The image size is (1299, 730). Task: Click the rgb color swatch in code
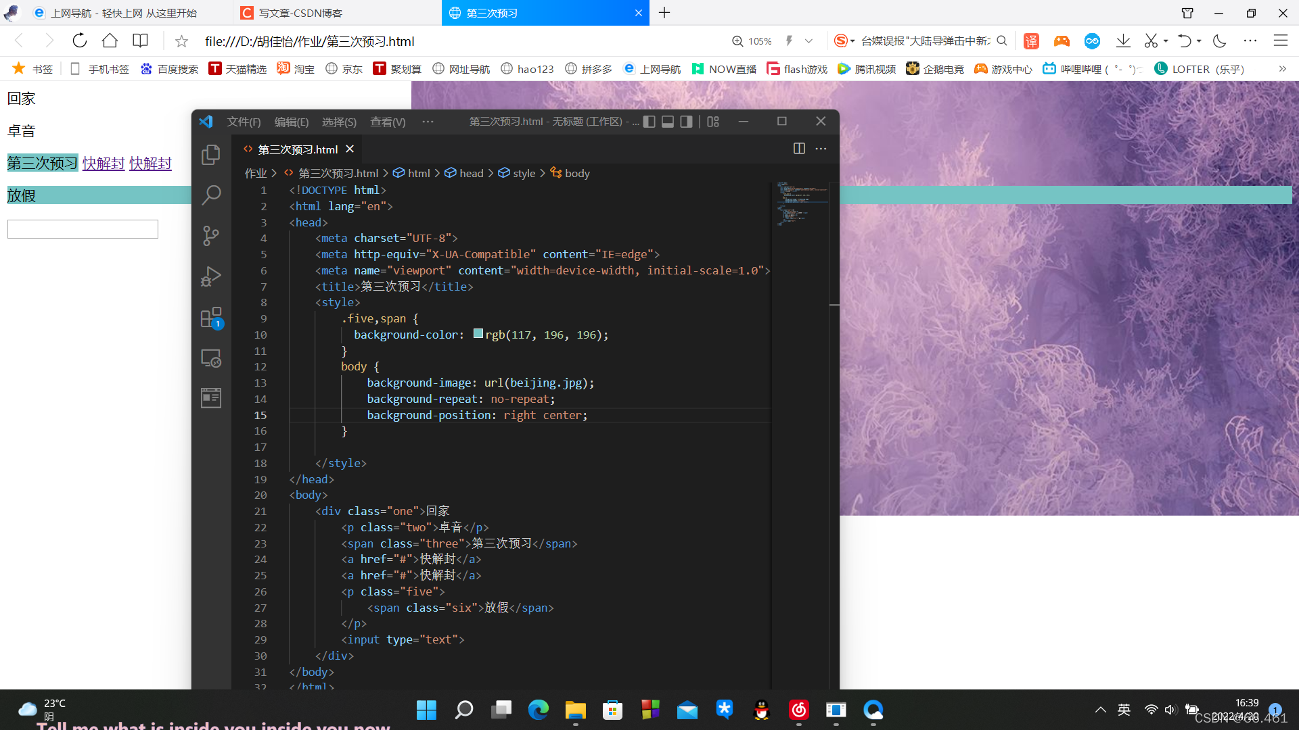(478, 334)
